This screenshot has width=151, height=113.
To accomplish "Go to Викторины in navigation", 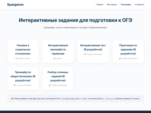I will [x=112, y=4].
